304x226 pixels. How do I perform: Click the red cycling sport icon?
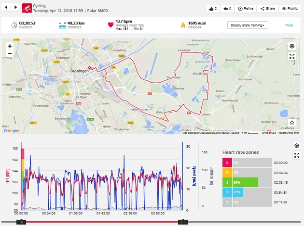coord(27,8)
